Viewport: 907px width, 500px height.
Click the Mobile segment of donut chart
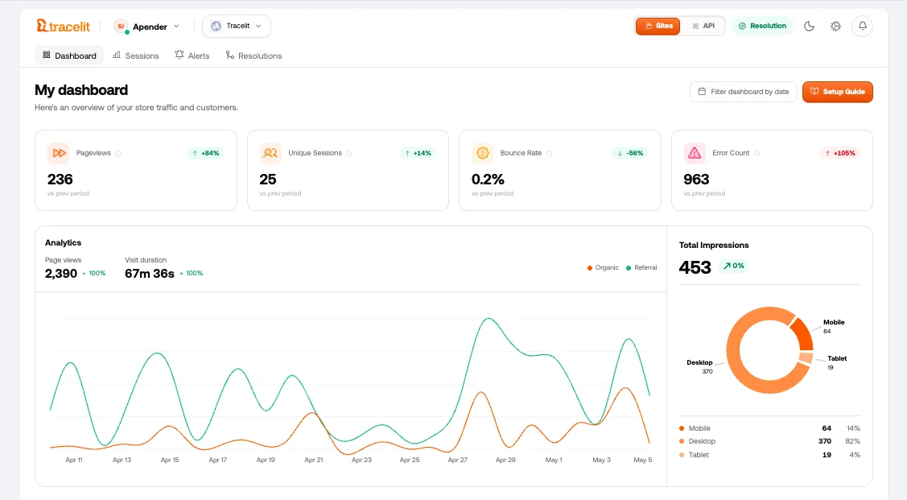(x=803, y=334)
